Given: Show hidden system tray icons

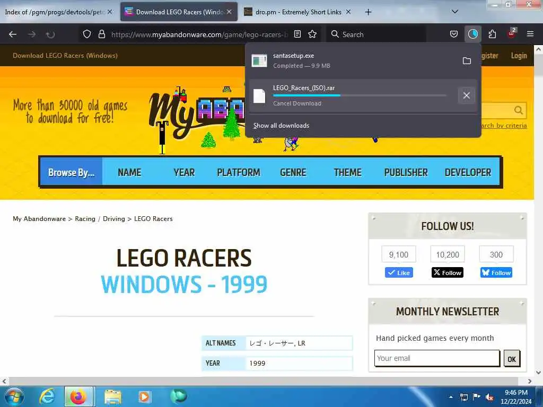Looking at the screenshot, I should 451,397.
